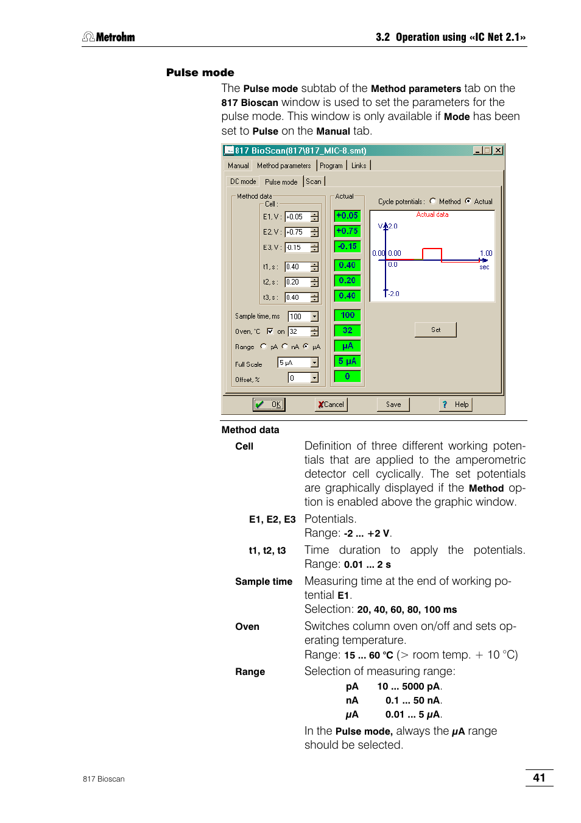Click the actual full scale 5 µA display

[347, 361]
